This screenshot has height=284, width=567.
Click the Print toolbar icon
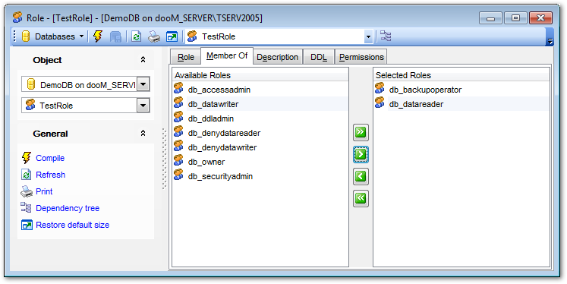(154, 36)
